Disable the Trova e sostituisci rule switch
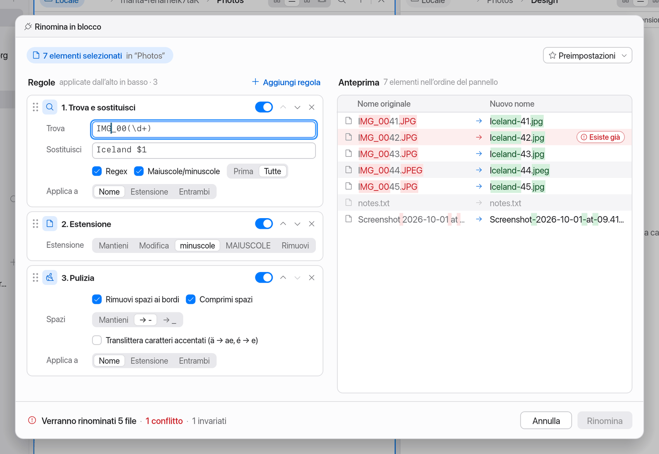Image resolution: width=659 pixels, height=454 pixels. 264,107
